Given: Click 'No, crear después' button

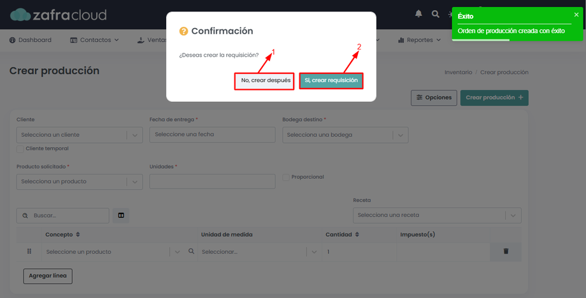Looking at the screenshot, I should point(265,81).
